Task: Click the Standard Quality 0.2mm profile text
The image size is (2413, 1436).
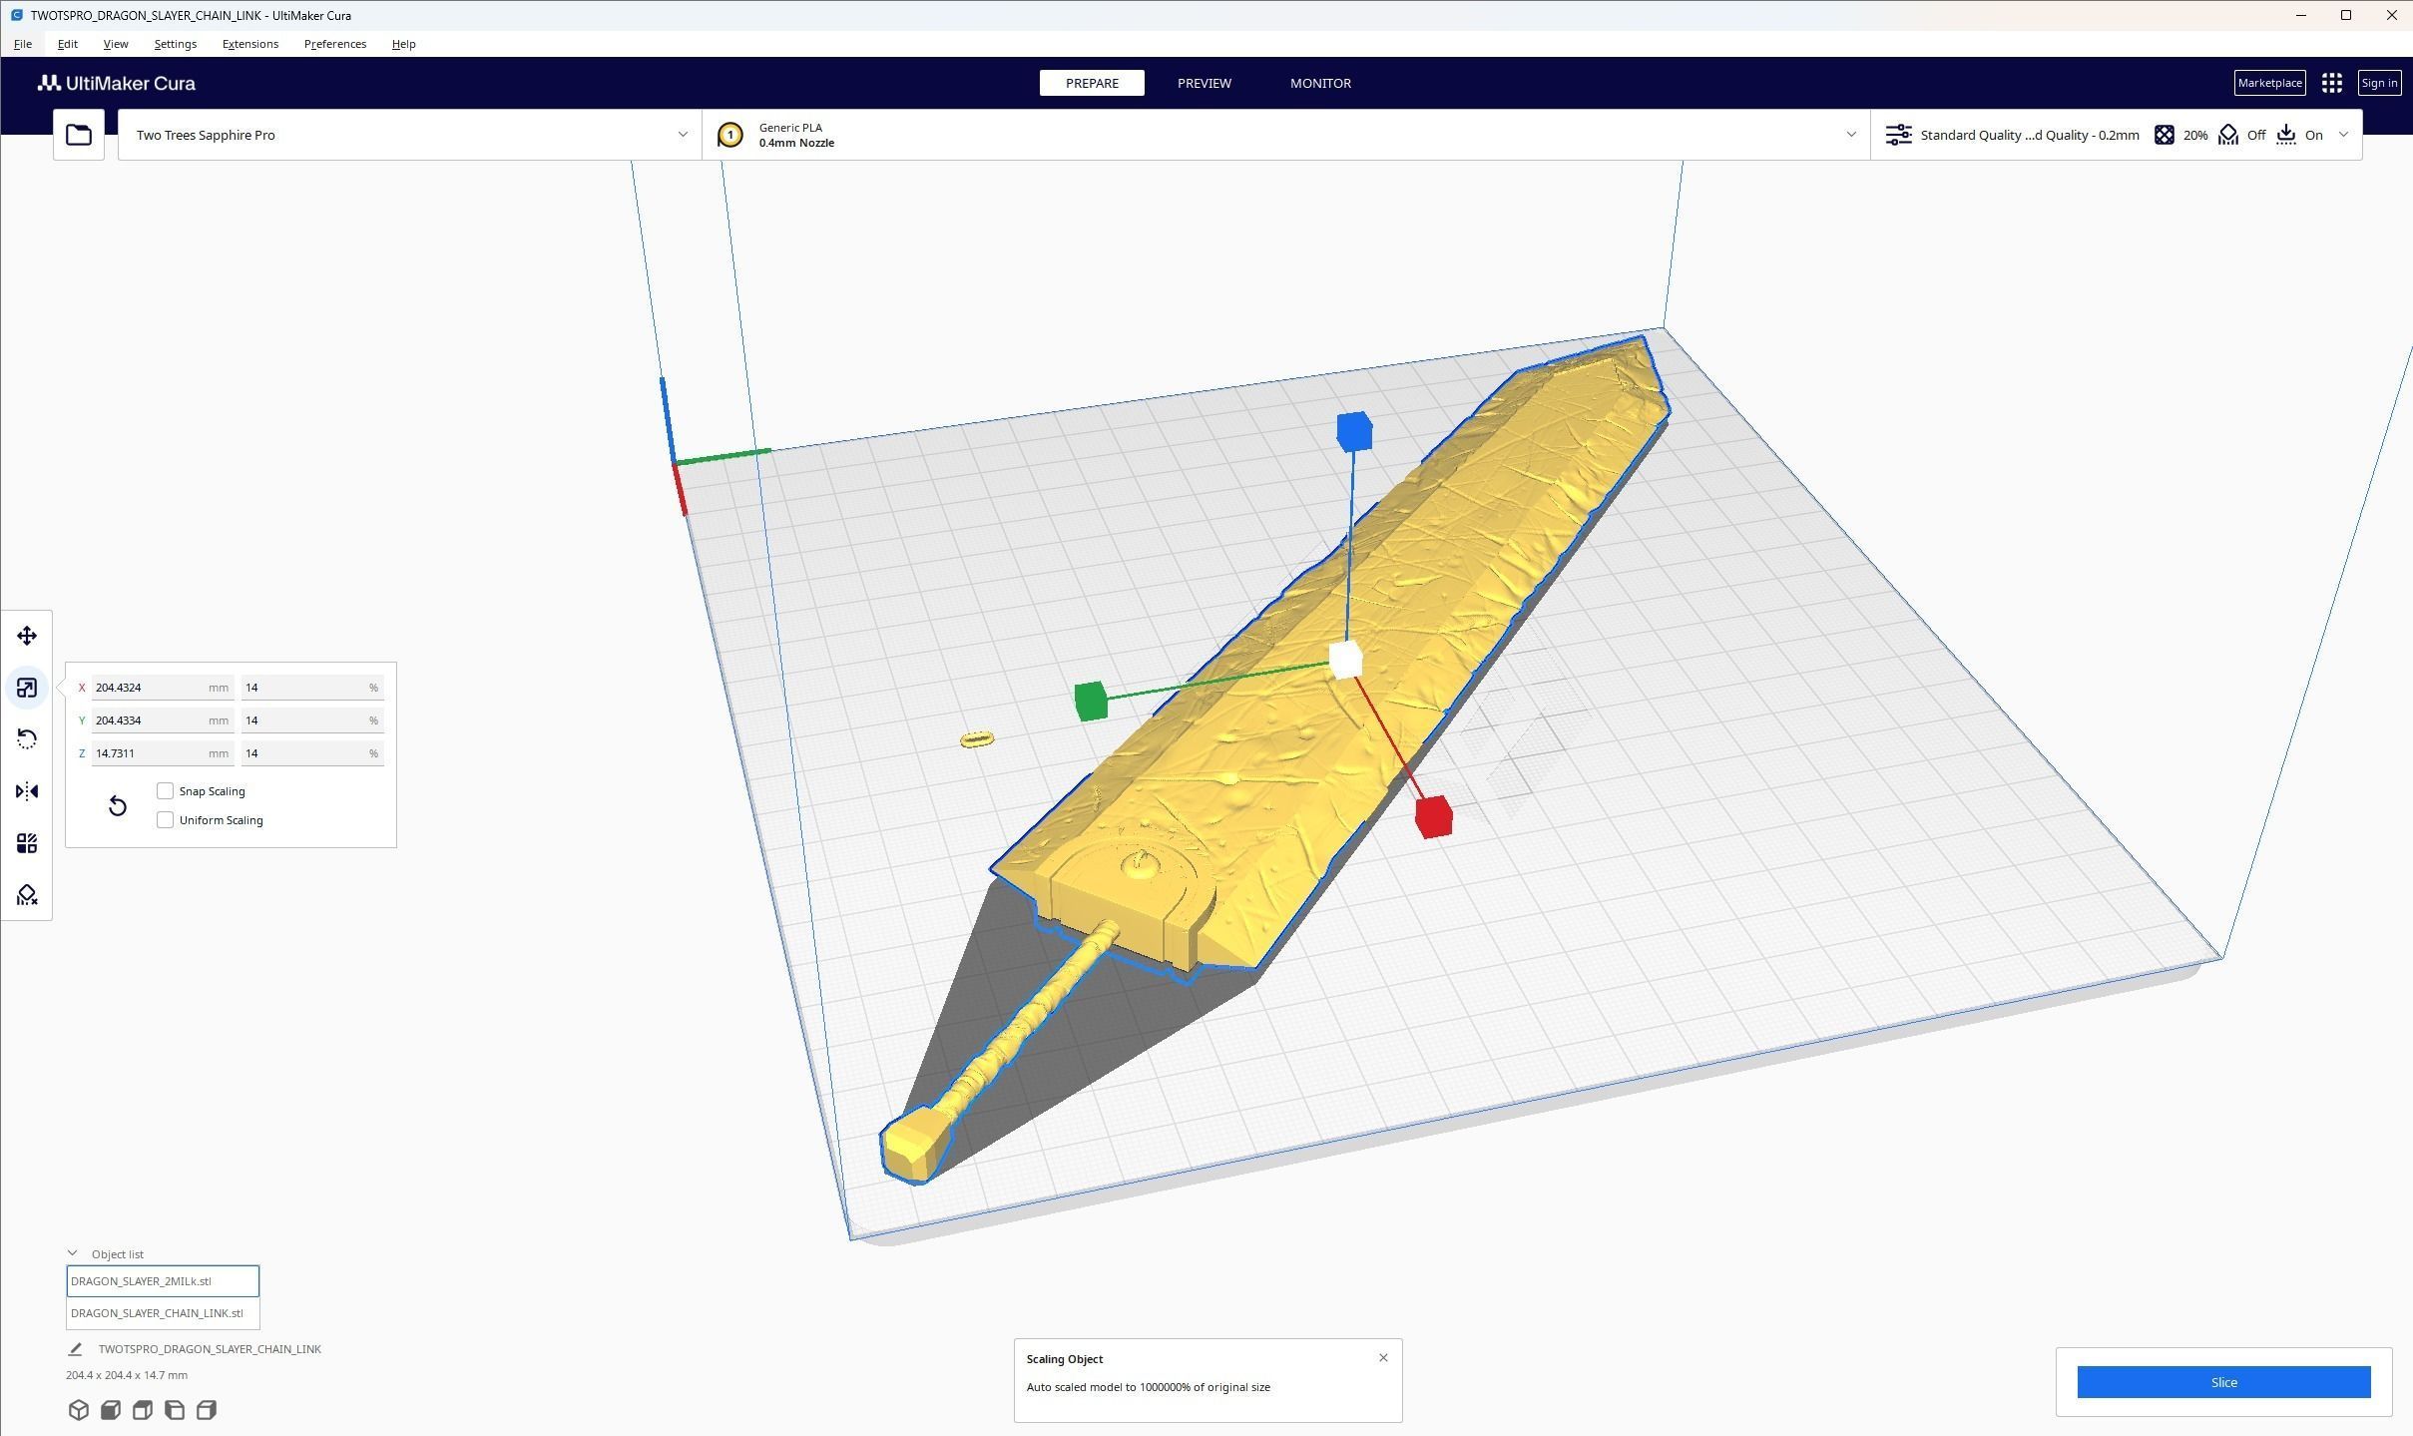Action: pos(2030,135)
